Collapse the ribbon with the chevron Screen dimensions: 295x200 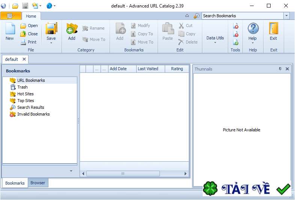coord(187,16)
